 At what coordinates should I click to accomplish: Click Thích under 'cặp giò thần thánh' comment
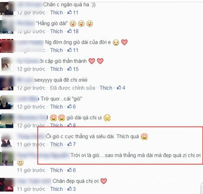[56, 69]
